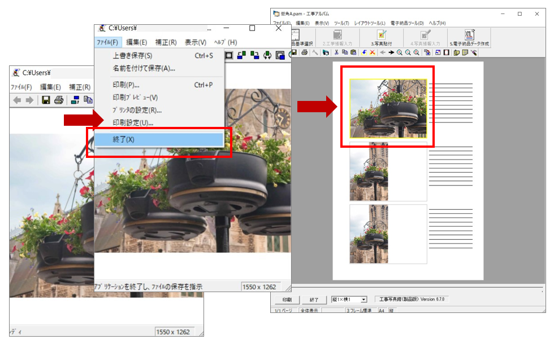Click the Save diskette icon in the album window
This screenshot has width=554, height=344.
pos(294,52)
